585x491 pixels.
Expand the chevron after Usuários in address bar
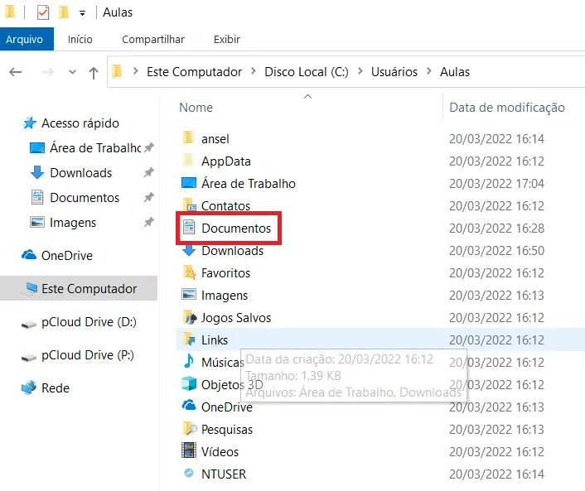(429, 71)
